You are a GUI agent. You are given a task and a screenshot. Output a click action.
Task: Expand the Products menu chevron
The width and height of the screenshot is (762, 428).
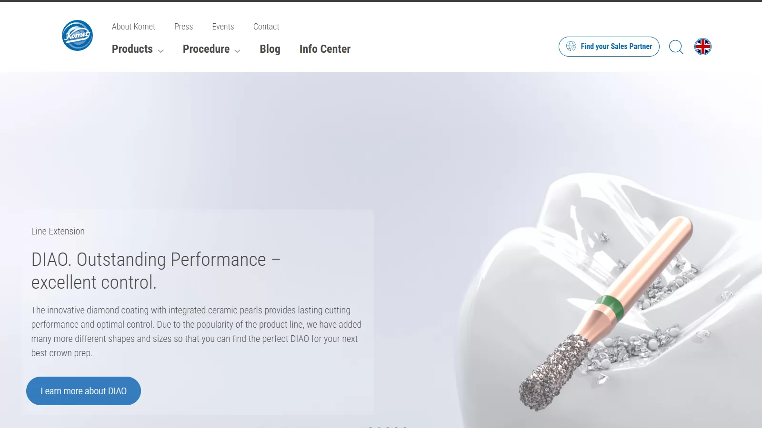161,51
